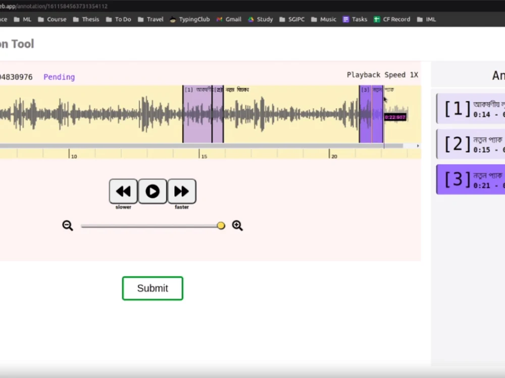This screenshot has height=378, width=505.
Task: Open the Travel bookmarks folder
Action: point(150,19)
